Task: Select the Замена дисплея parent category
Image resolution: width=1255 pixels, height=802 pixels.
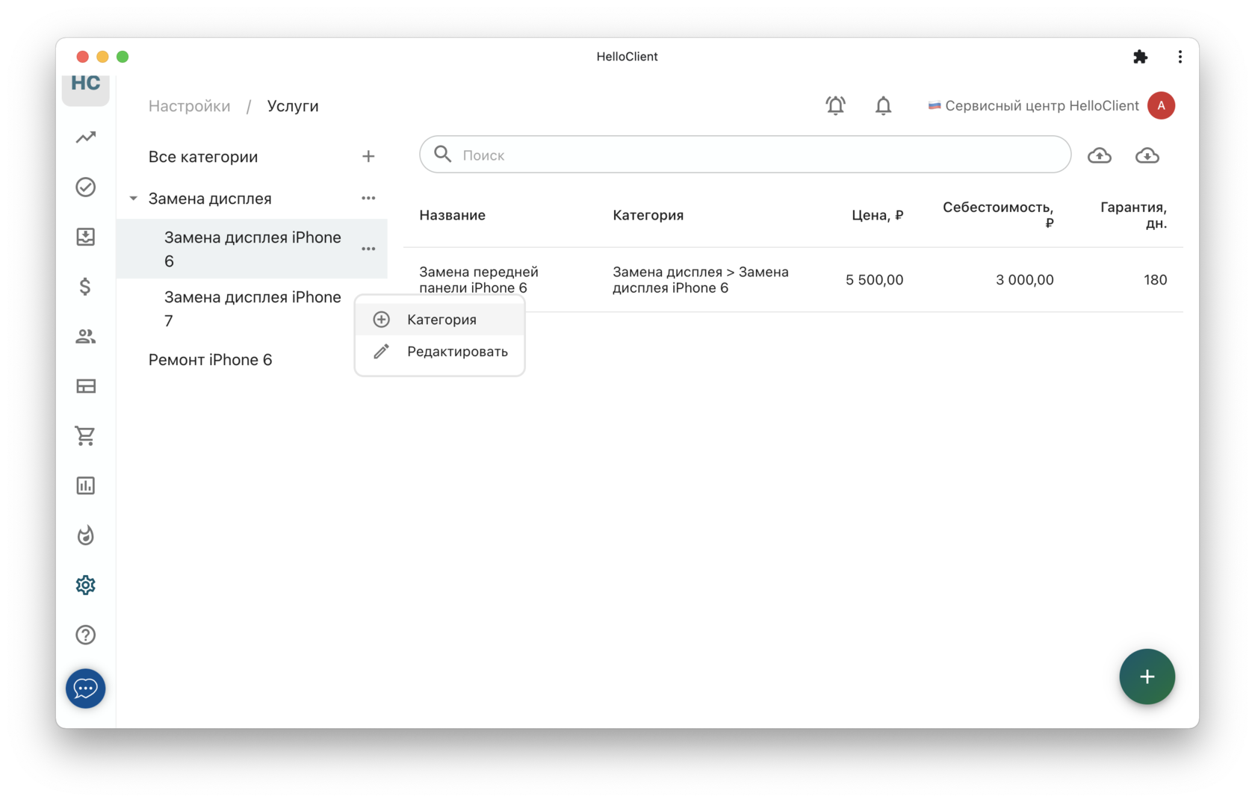Action: pos(210,199)
